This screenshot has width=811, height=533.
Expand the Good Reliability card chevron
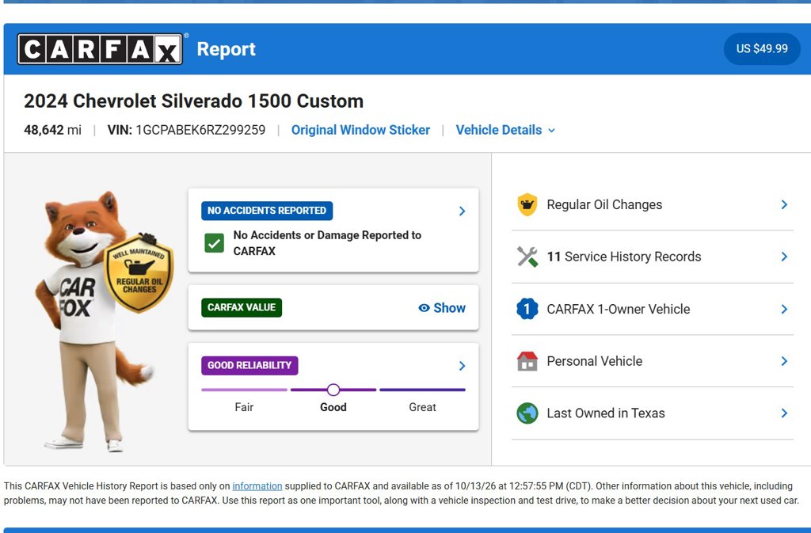point(462,366)
